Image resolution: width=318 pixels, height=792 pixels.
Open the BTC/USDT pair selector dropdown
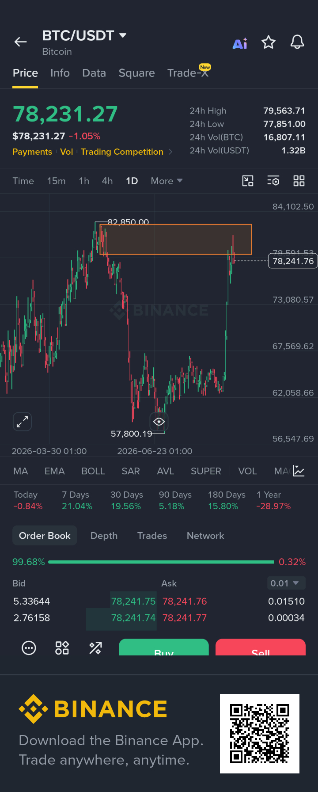coord(84,35)
